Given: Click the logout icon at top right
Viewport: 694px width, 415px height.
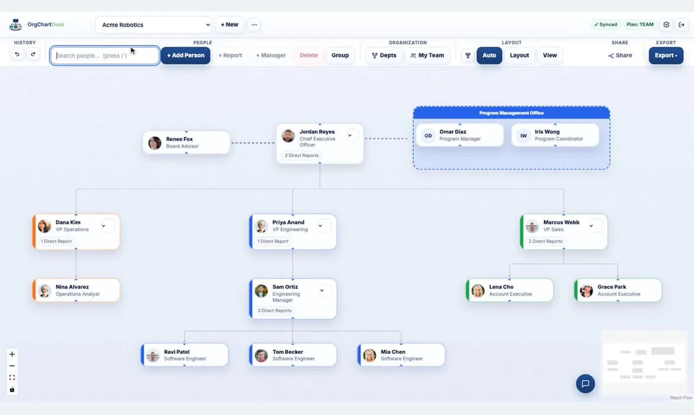Looking at the screenshot, I should [x=681, y=25].
